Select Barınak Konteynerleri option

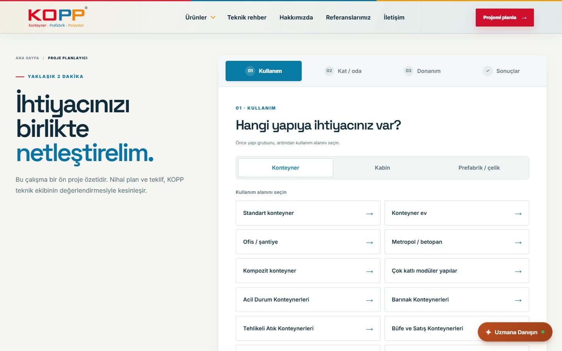pyautogui.click(x=457, y=300)
